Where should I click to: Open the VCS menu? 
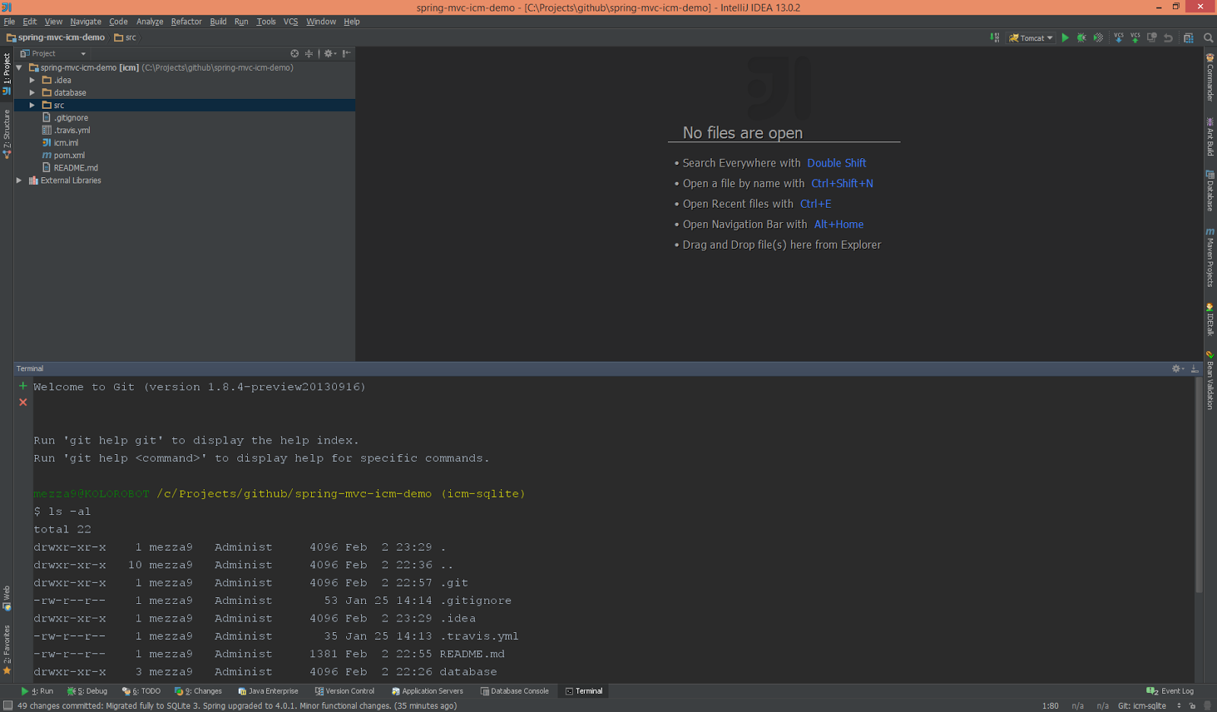290,21
